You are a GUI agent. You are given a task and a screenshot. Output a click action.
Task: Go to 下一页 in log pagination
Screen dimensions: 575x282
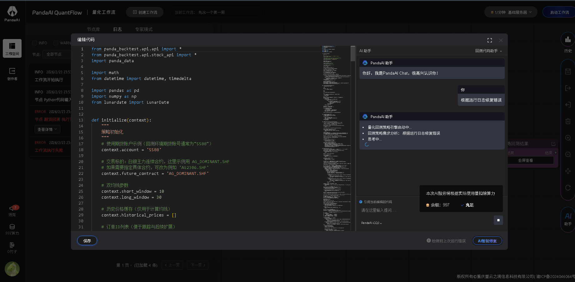198,265
